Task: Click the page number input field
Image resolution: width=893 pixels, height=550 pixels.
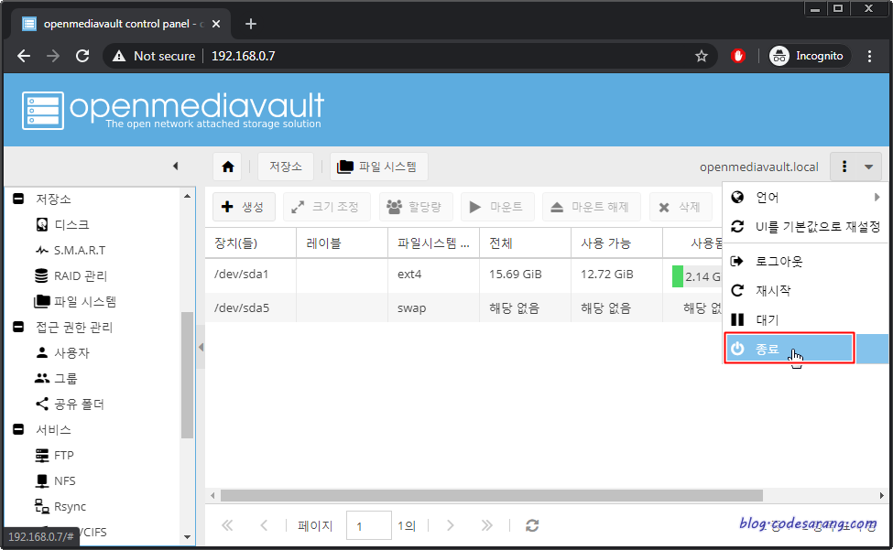Action: tap(368, 525)
